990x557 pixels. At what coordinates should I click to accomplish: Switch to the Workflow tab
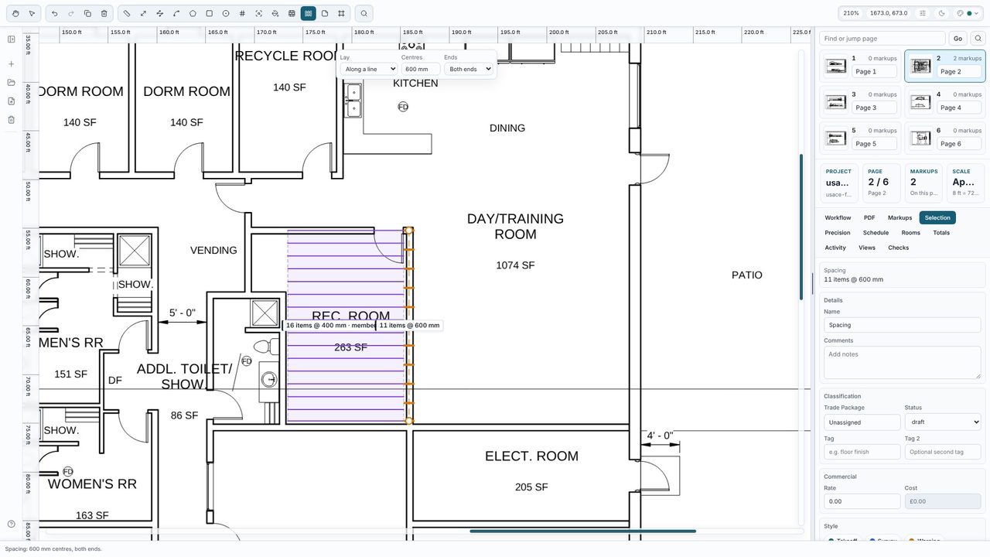tap(838, 218)
